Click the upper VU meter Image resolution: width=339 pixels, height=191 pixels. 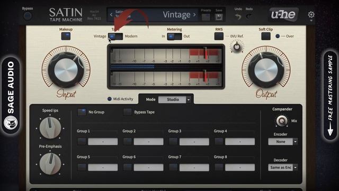tap(166, 56)
